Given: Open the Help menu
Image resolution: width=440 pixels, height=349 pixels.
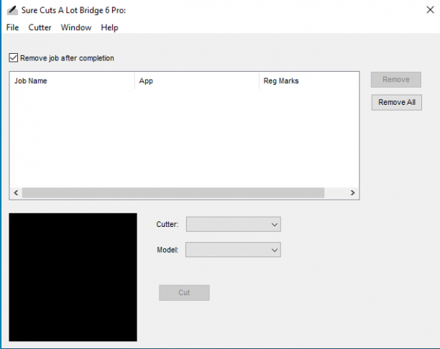Looking at the screenshot, I should click(x=109, y=27).
